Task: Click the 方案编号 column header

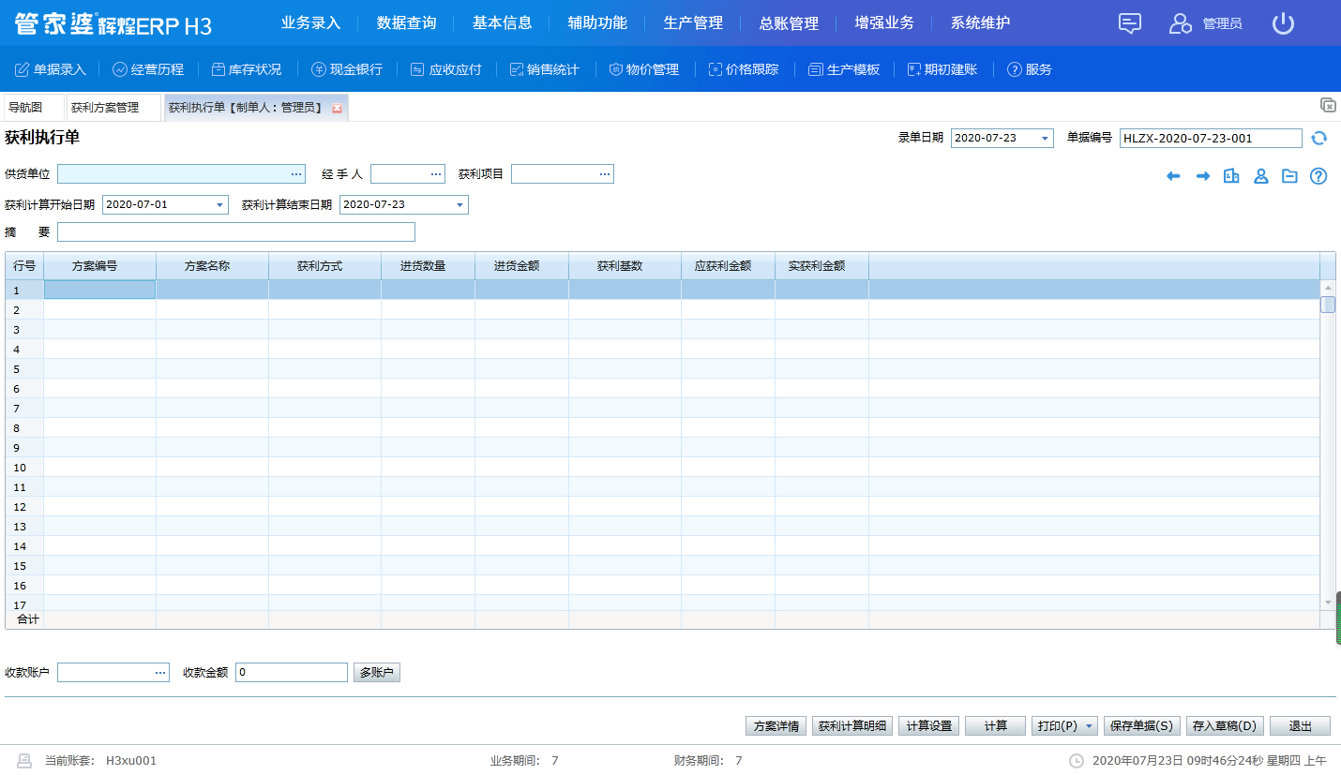Action: 99,266
